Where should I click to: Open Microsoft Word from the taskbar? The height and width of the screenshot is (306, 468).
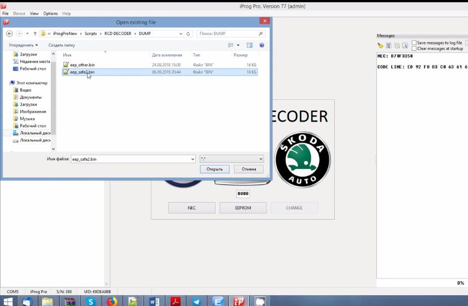pos(154,301)
